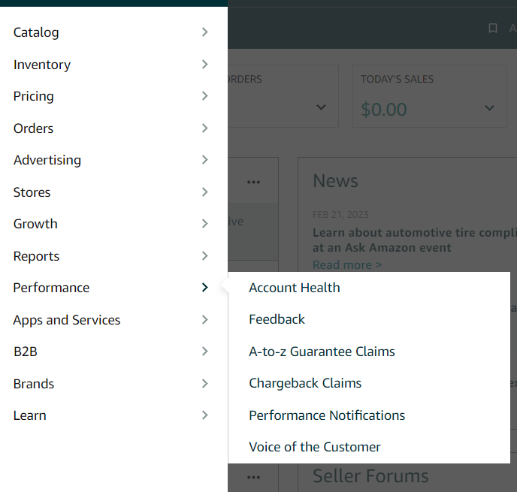Go to Chargeback Claims page
This screenshot has height=492, width=517.
(305, 383)
